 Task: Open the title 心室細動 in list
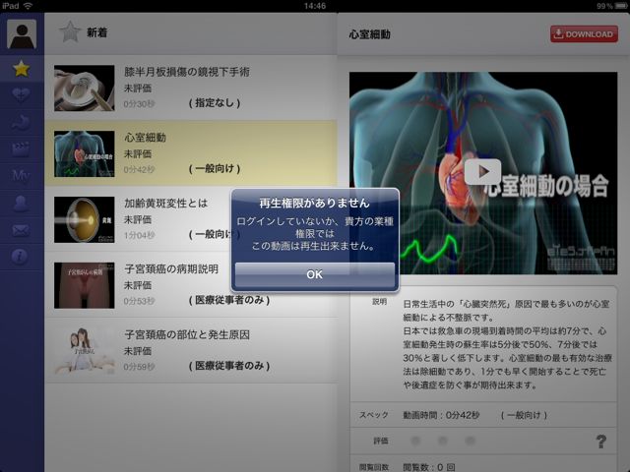(145, 138)
